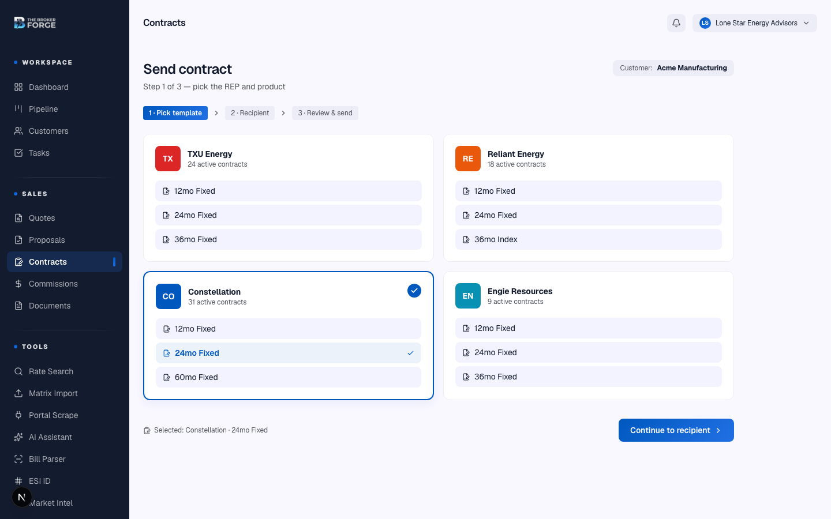Choose Reliant Energy 12mo Fixed template
831x519 pixels.
589,191
